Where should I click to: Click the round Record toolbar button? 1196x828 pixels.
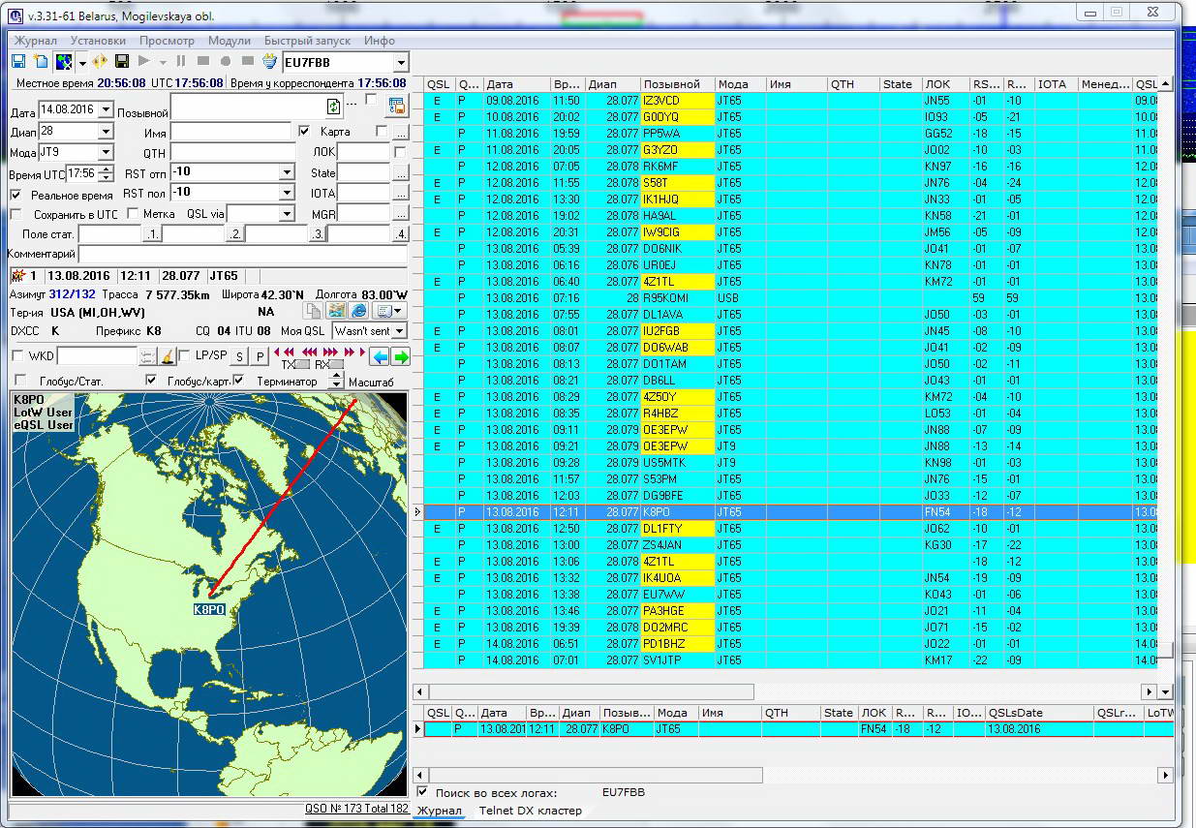224,62
